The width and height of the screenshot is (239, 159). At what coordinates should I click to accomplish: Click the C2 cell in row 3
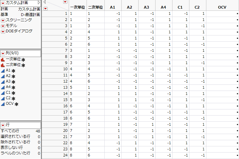(197, 26)
